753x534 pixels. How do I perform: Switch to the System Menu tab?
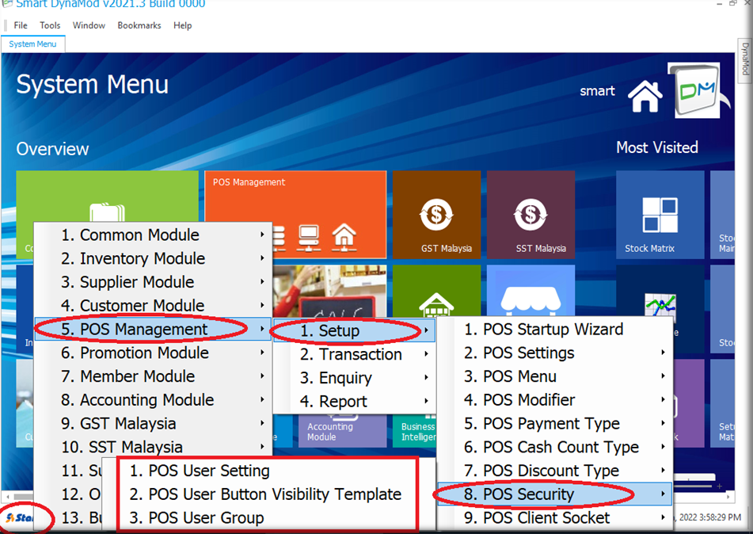pos(32,44)
